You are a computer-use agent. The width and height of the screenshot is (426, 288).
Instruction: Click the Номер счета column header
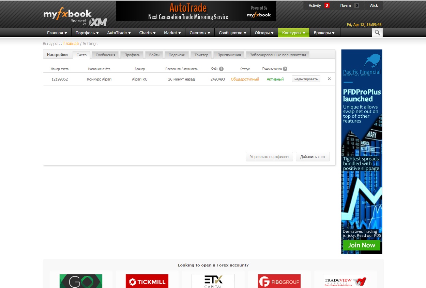click(60, 69)
